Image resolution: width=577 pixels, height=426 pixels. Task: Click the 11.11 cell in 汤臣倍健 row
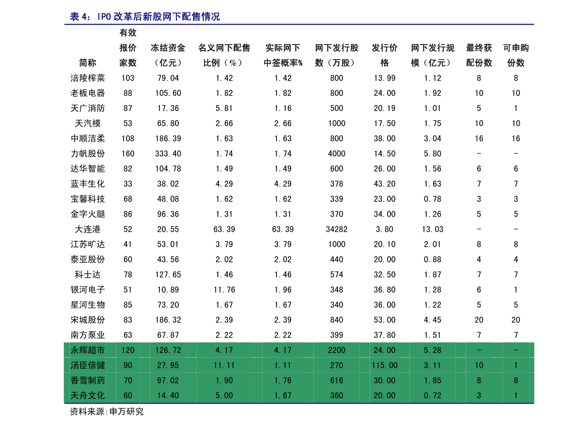click(x=224, y=365)
